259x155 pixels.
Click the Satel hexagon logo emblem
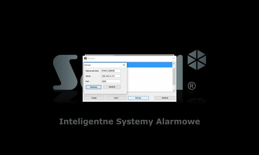click(x=197, y=60)
